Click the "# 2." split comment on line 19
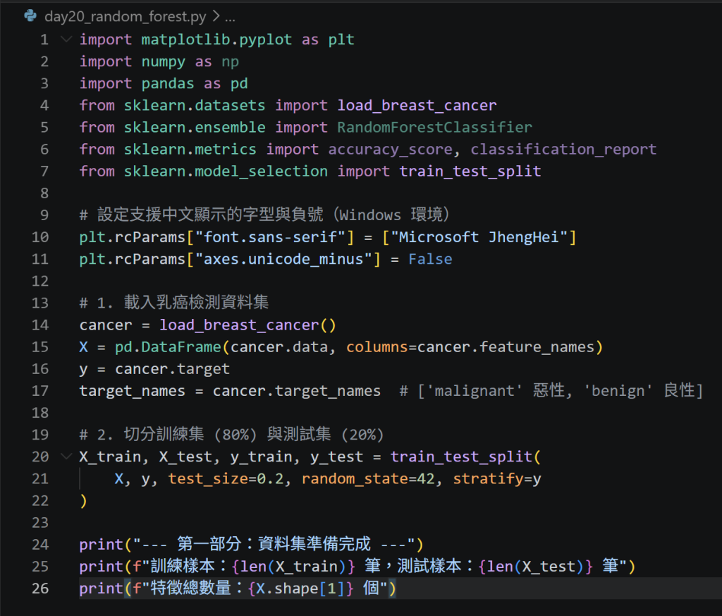 (x=231, y=435)
